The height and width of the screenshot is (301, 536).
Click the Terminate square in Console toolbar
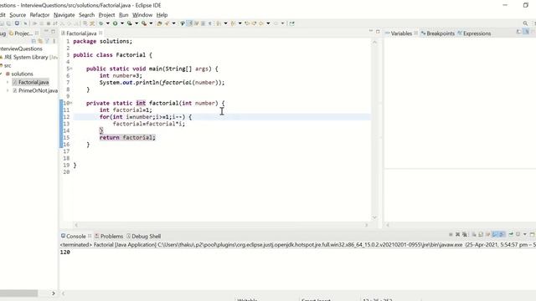pos(451,234)
